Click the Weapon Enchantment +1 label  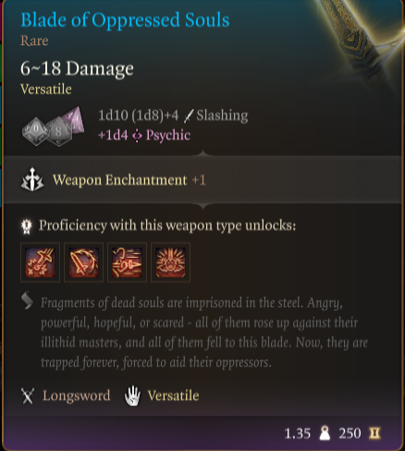(129, 180)
